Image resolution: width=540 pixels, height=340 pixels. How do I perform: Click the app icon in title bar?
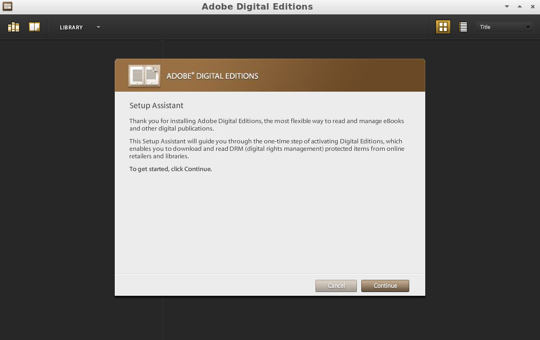[7, 6]
